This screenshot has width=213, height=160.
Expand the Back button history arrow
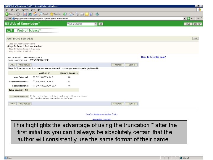pyautogui.click(x=14, y=14)
